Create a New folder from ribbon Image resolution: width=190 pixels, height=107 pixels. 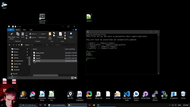[50, 36]
